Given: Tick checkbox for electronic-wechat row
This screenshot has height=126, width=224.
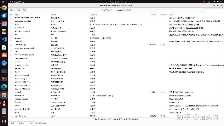Looking at the screenshot, I should pos(11,18).
